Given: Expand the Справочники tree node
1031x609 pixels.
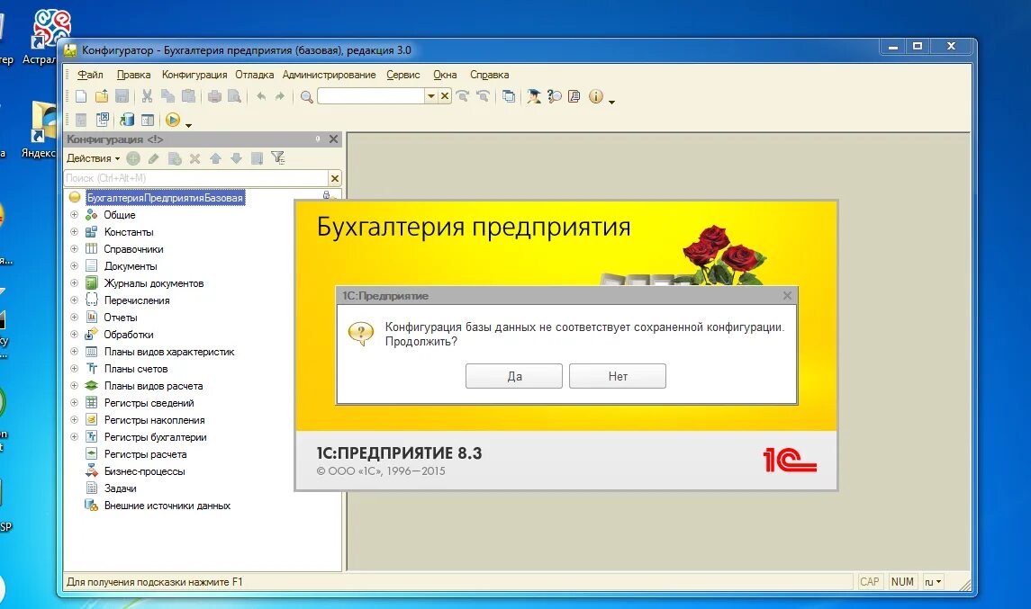Looking at the screenshot, I should coord(75,249).
